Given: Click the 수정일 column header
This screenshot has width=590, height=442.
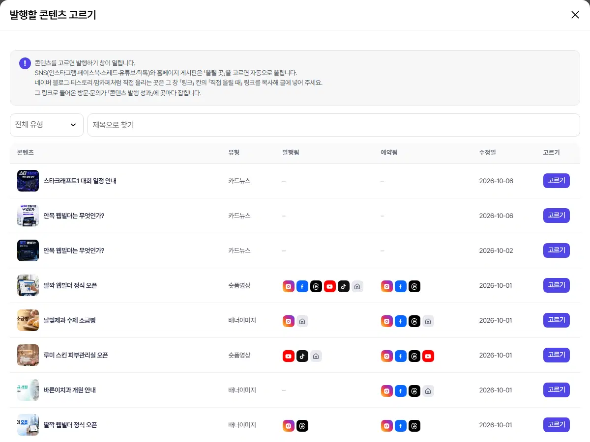Looking at the screenshot, I should (488, 153).
